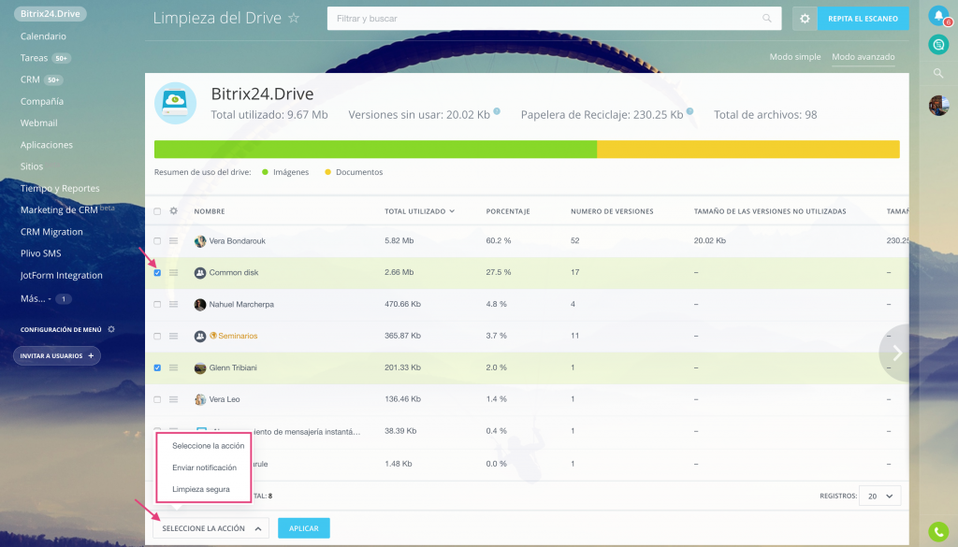Open Webmail in the left menu
The image size is (958, 547).
[38, 122]
